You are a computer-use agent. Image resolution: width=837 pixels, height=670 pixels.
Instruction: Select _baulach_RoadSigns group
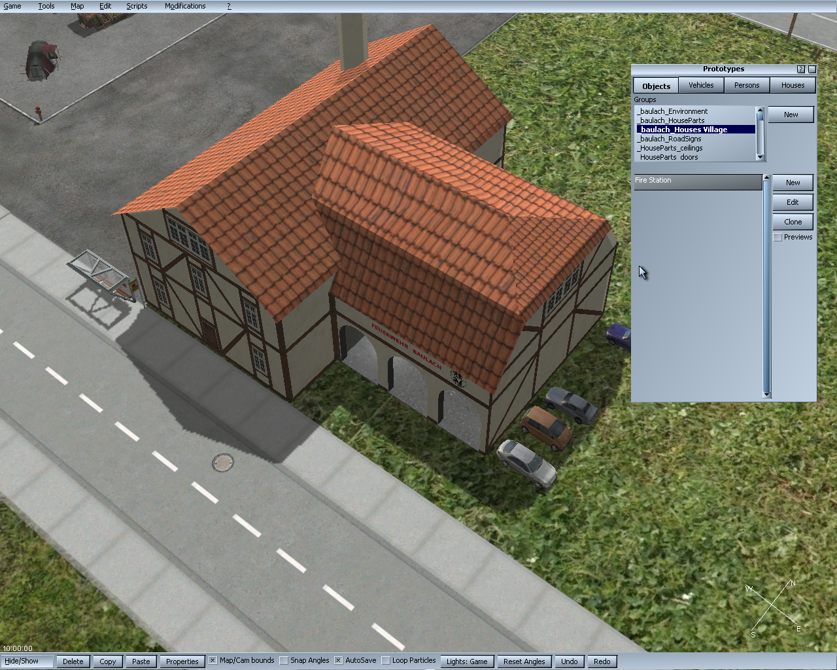[696, 139]
